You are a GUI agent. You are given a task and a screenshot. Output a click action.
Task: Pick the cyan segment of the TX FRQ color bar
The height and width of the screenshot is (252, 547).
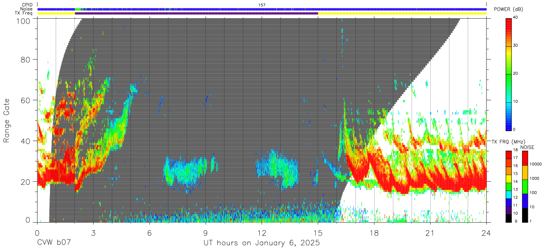point(509,194)
